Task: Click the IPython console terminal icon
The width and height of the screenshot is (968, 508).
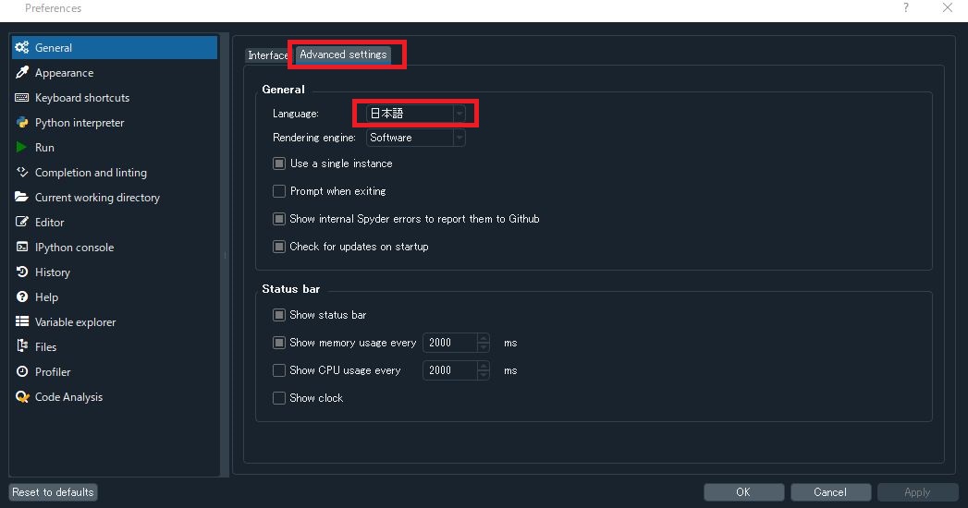Action: tap(22, 247)
